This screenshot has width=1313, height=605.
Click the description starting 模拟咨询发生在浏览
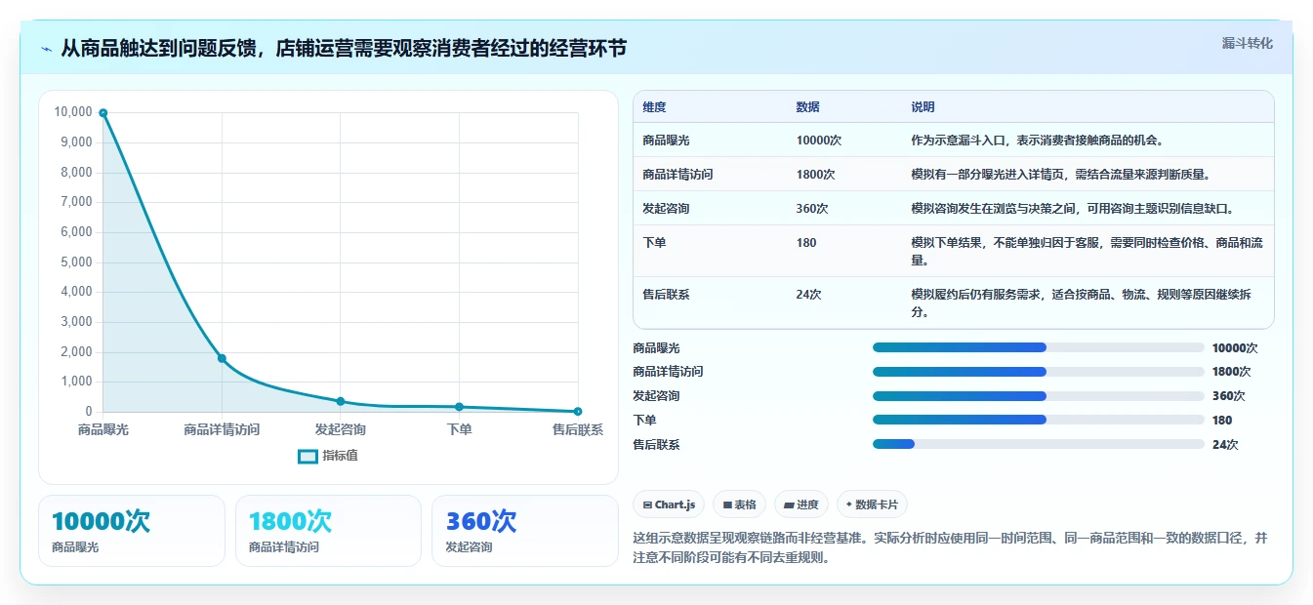pyautogui.click(x=1072, y=209)
